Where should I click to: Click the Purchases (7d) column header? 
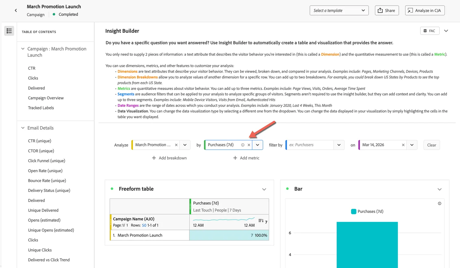pos(229,206)
